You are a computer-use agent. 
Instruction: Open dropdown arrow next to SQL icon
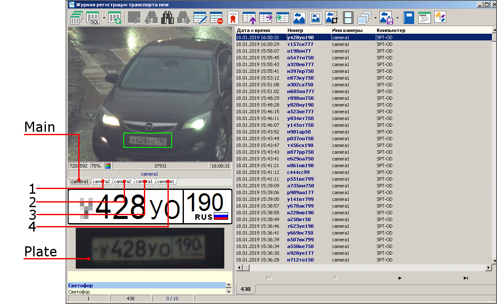click(104, 18)
